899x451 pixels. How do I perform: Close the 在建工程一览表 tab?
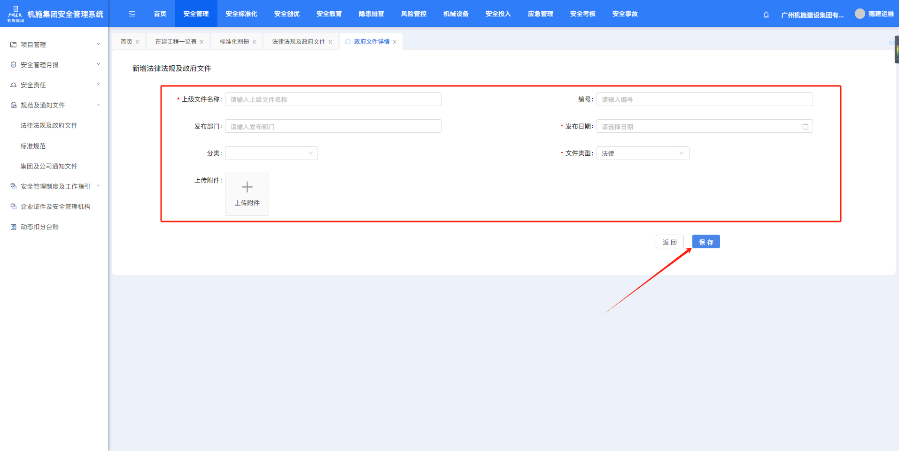(202, 42)
